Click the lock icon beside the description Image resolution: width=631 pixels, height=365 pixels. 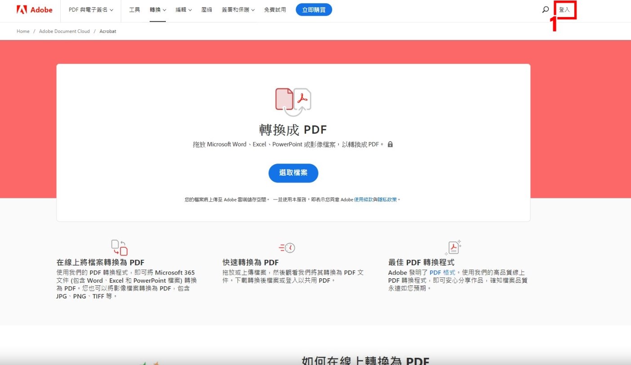[x=390, y=144]
